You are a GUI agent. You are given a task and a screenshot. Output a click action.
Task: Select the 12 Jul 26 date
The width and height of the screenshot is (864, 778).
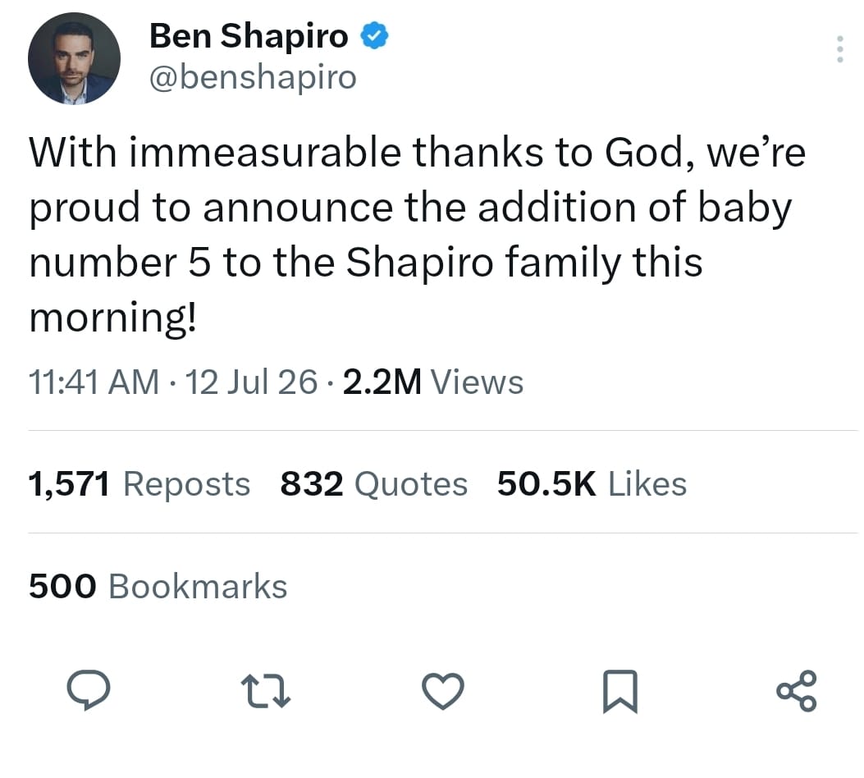[251, 382]
